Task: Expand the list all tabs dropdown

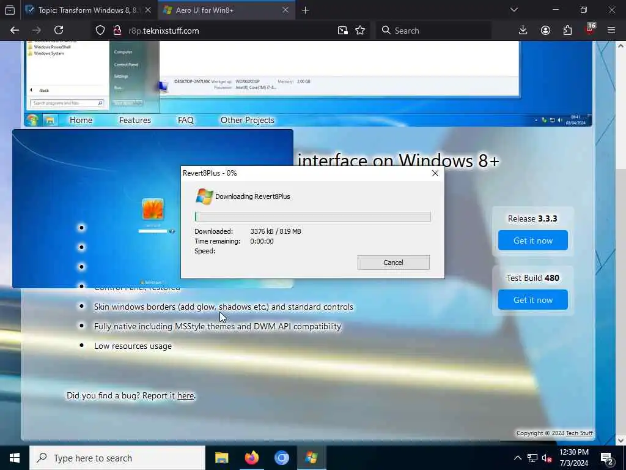Action: (x=514, y=10)
